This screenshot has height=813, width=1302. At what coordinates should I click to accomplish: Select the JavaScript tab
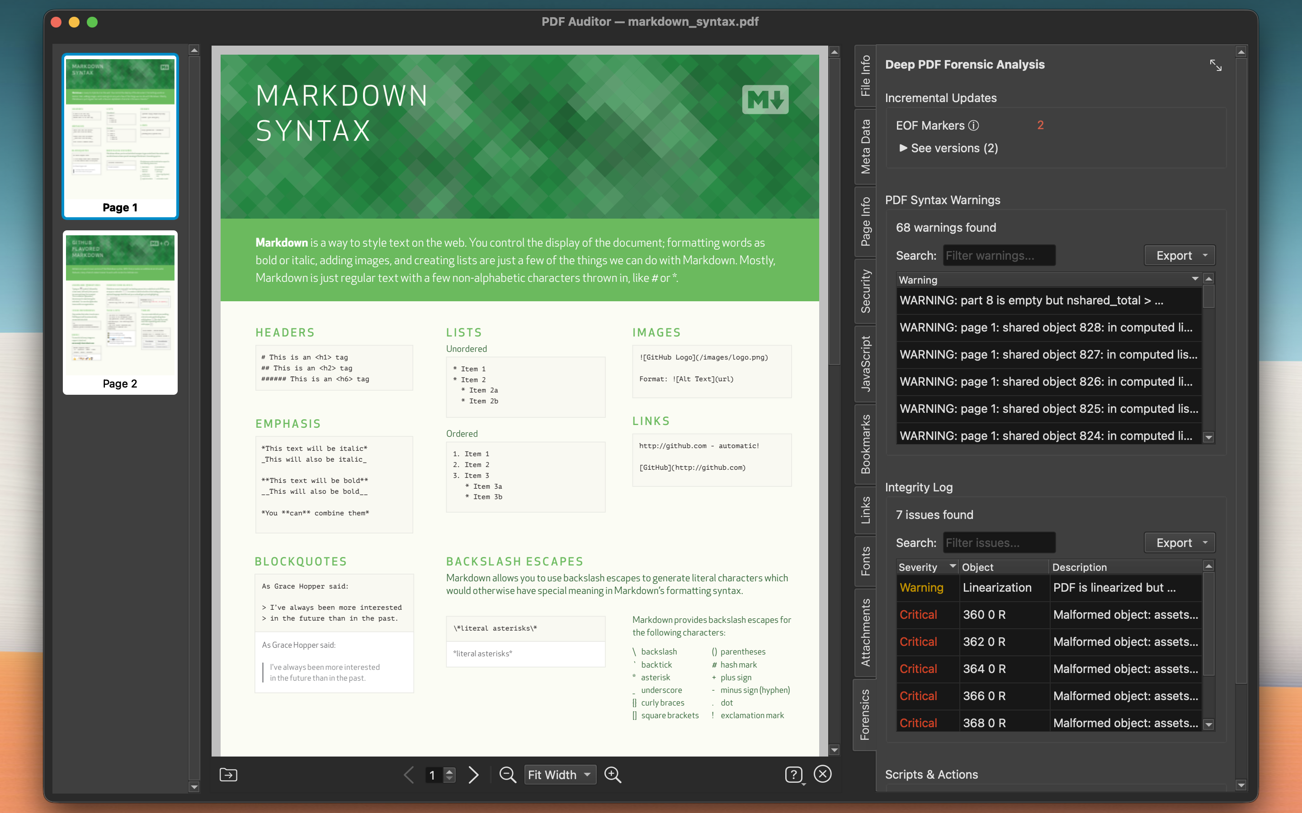(x=866, y=364)
